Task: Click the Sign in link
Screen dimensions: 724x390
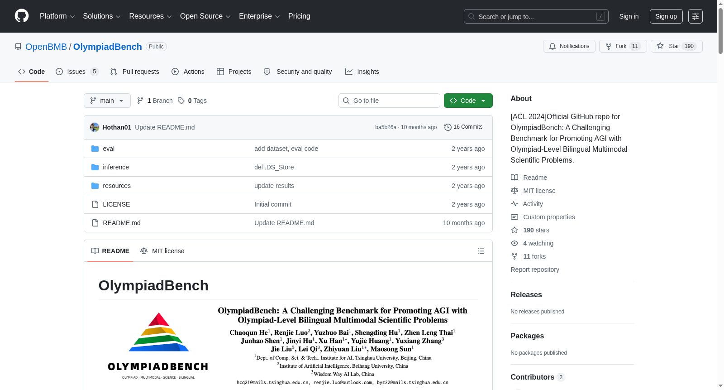Action: click(629, 16)
